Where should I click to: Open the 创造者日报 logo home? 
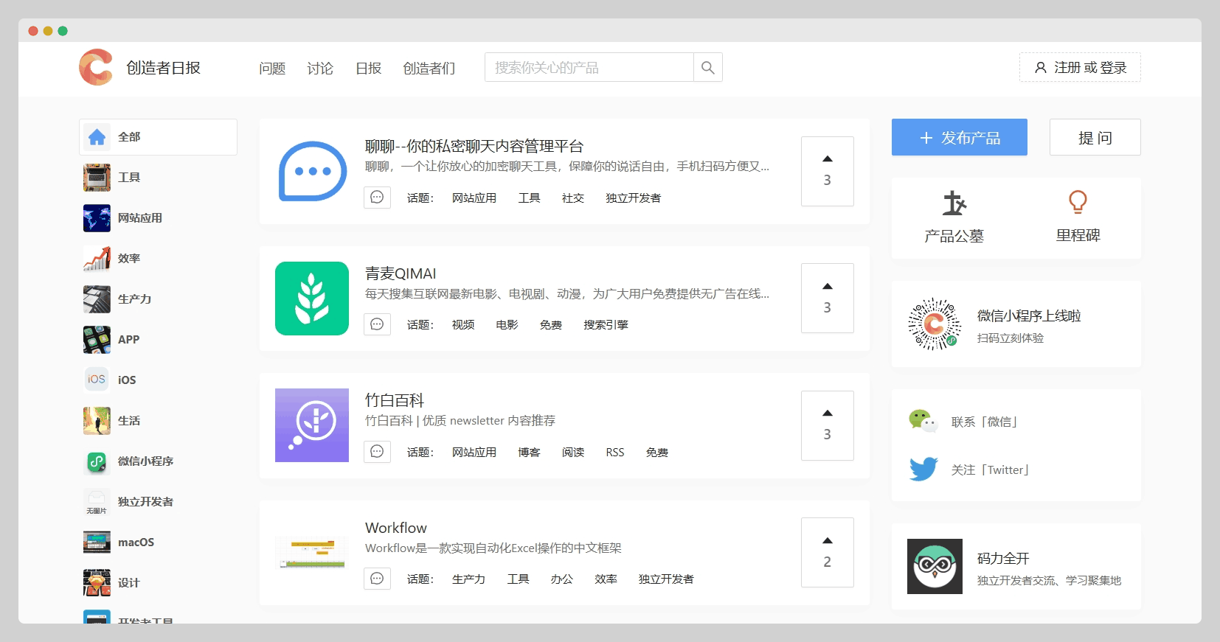97,68
